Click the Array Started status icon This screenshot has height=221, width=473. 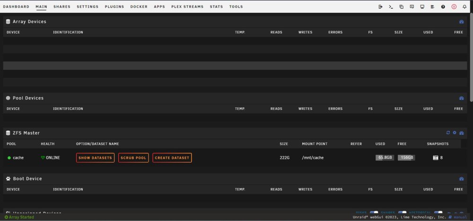[x=6, y=217]
